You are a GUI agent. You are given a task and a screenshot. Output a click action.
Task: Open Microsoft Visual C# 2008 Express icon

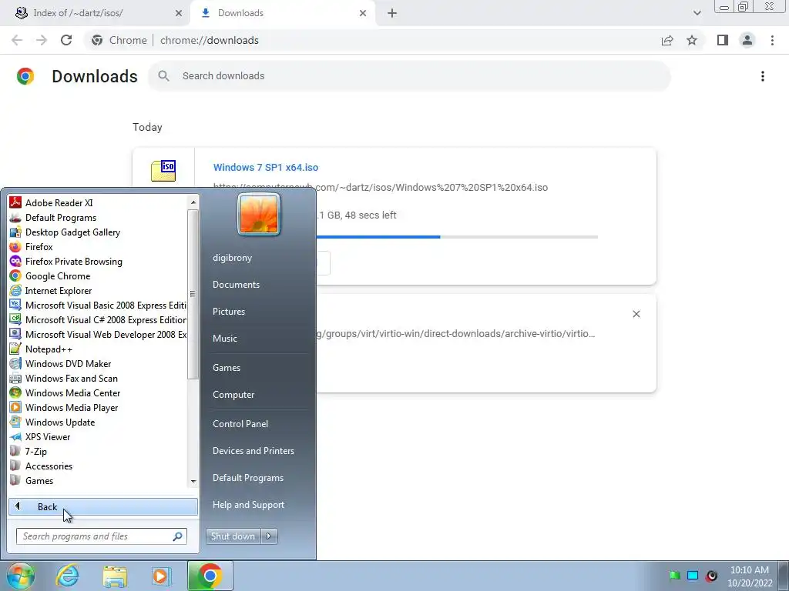tap(15, 319)
